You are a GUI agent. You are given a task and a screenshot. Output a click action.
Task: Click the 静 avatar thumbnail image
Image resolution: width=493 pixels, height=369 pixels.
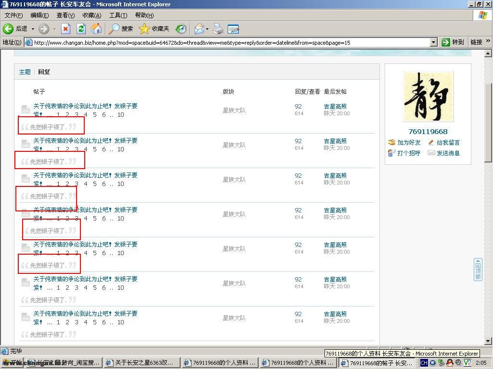(x=428, y=97)
